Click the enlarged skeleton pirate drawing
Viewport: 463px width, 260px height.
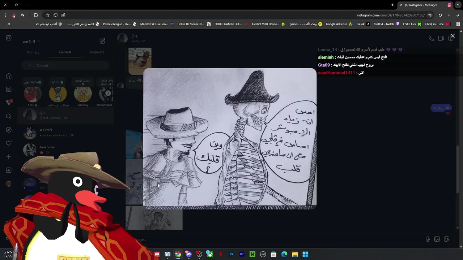(x=230, y=139)
